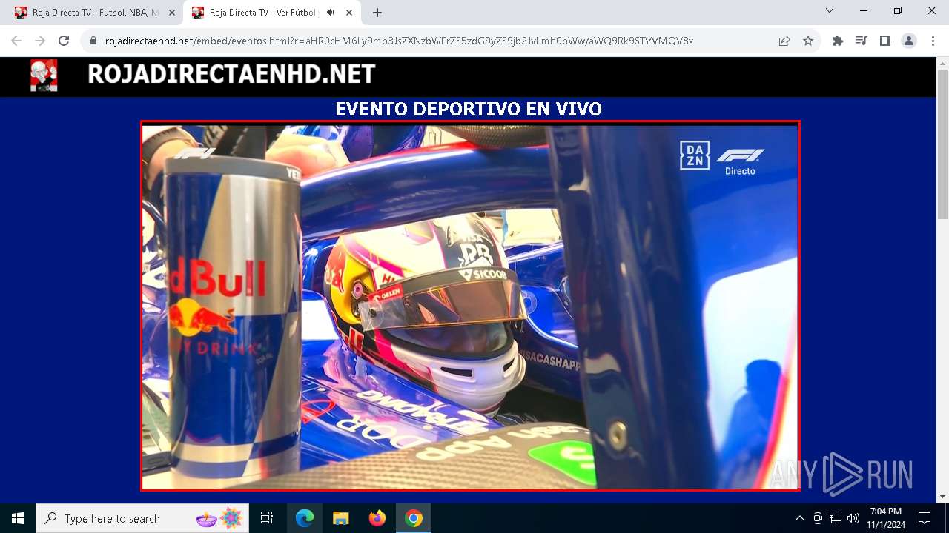Click the Type here to search box
Image resolution: width=949 pixels, height=533 pixels.
(143, 518)
